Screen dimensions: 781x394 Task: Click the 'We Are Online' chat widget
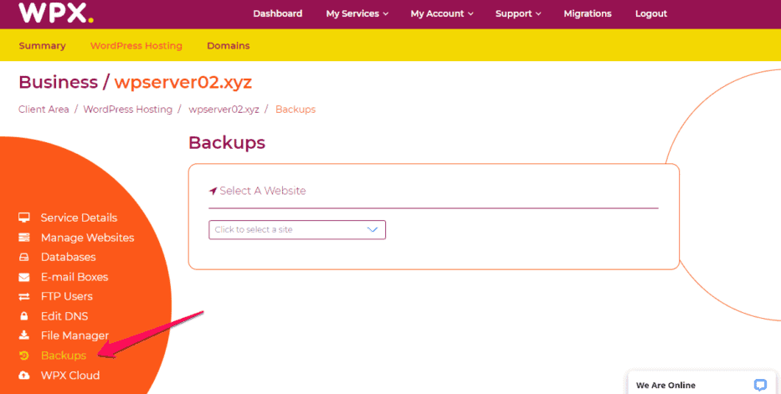tap(701, 383)
